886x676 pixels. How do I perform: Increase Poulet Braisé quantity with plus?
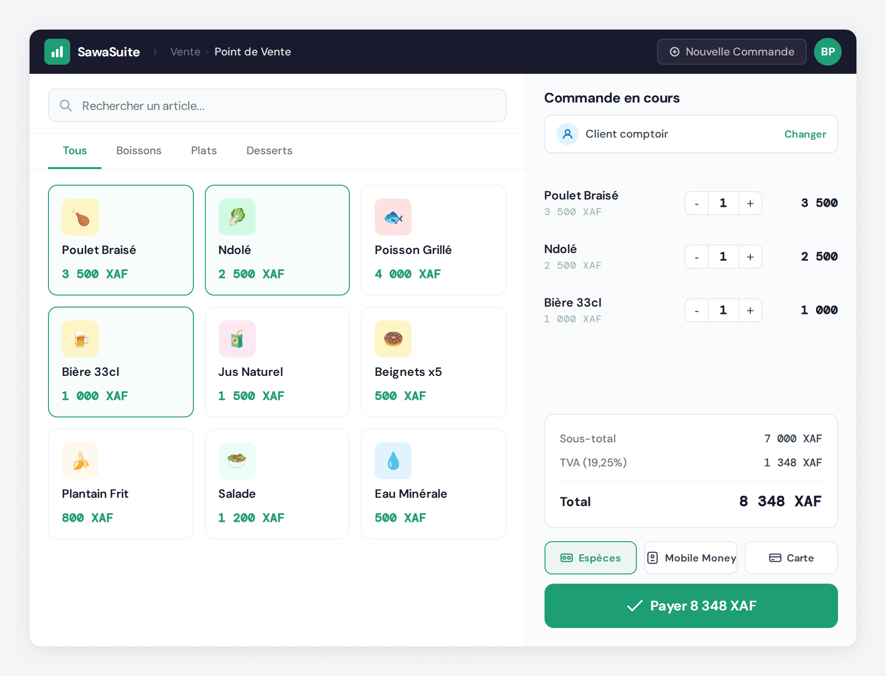(750, 203)
